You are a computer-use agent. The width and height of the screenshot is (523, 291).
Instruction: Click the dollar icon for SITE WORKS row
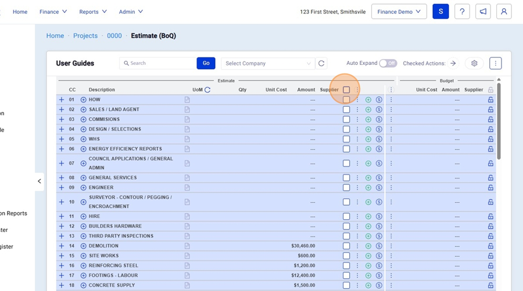[379, 256]
